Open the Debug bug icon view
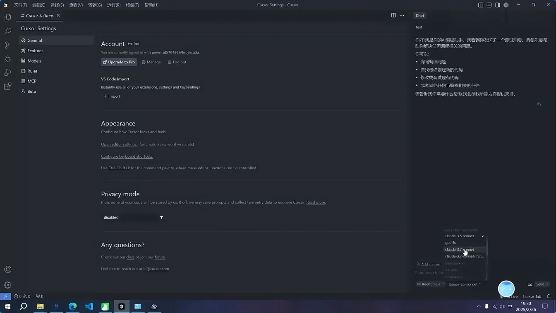 point(7,59)
